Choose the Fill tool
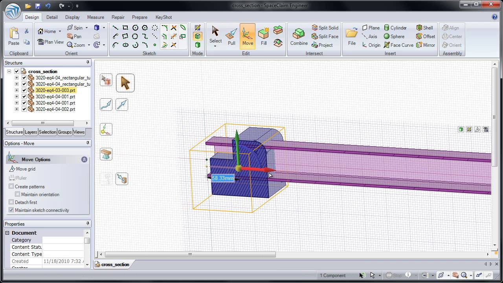Image resolution: width=503 pixels, height=283 pixels. 264,36
